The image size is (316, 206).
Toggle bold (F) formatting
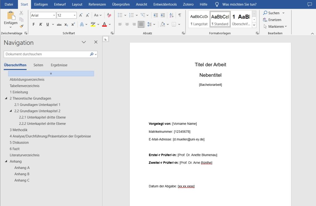[x=34, y=24]
